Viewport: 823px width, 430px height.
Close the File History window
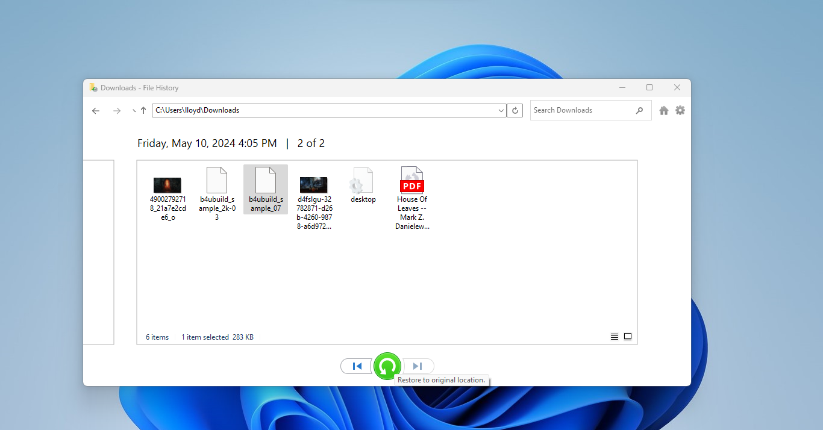click(x=677, y=87)
